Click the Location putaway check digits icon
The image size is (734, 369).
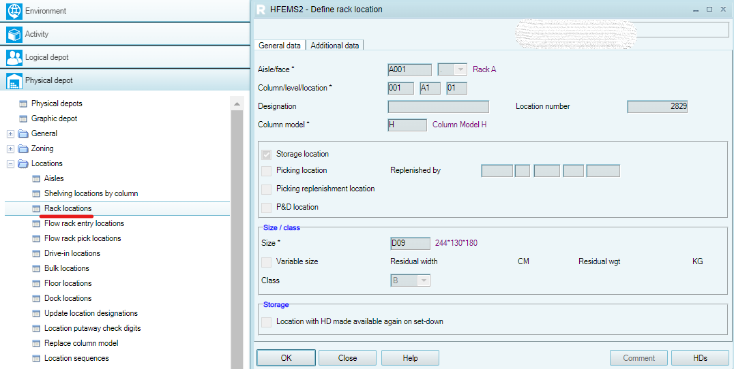pyautogui.click(x=36, y=328)
